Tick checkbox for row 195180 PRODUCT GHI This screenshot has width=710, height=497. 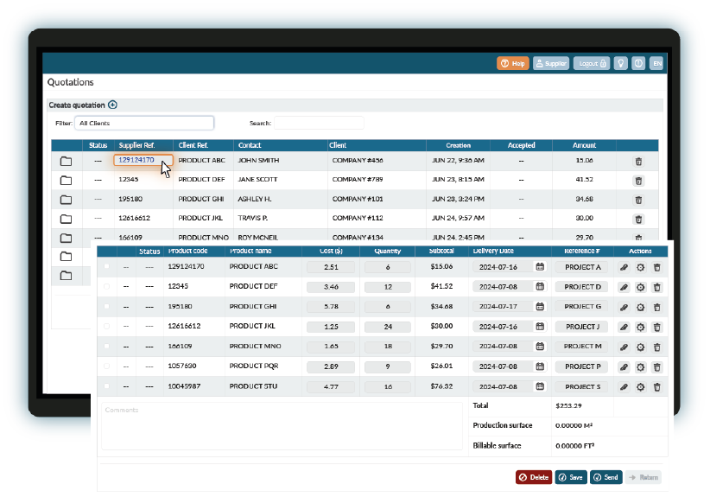(106, 306)
